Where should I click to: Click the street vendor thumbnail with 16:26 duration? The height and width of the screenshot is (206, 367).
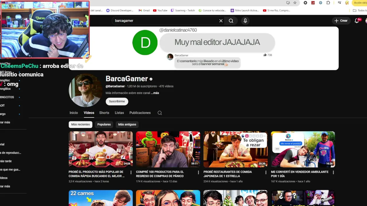point(303,149)
